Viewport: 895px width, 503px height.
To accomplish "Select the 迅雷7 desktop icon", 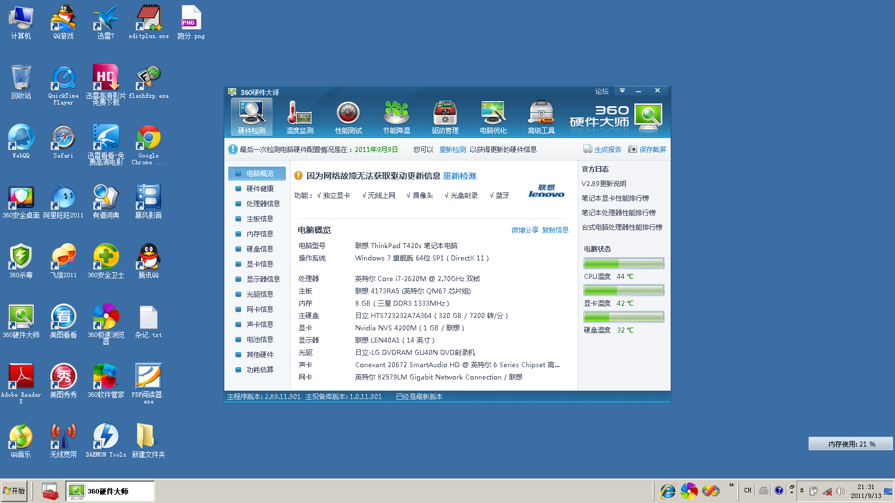I will pyautogui.click(x=106, y=22).
